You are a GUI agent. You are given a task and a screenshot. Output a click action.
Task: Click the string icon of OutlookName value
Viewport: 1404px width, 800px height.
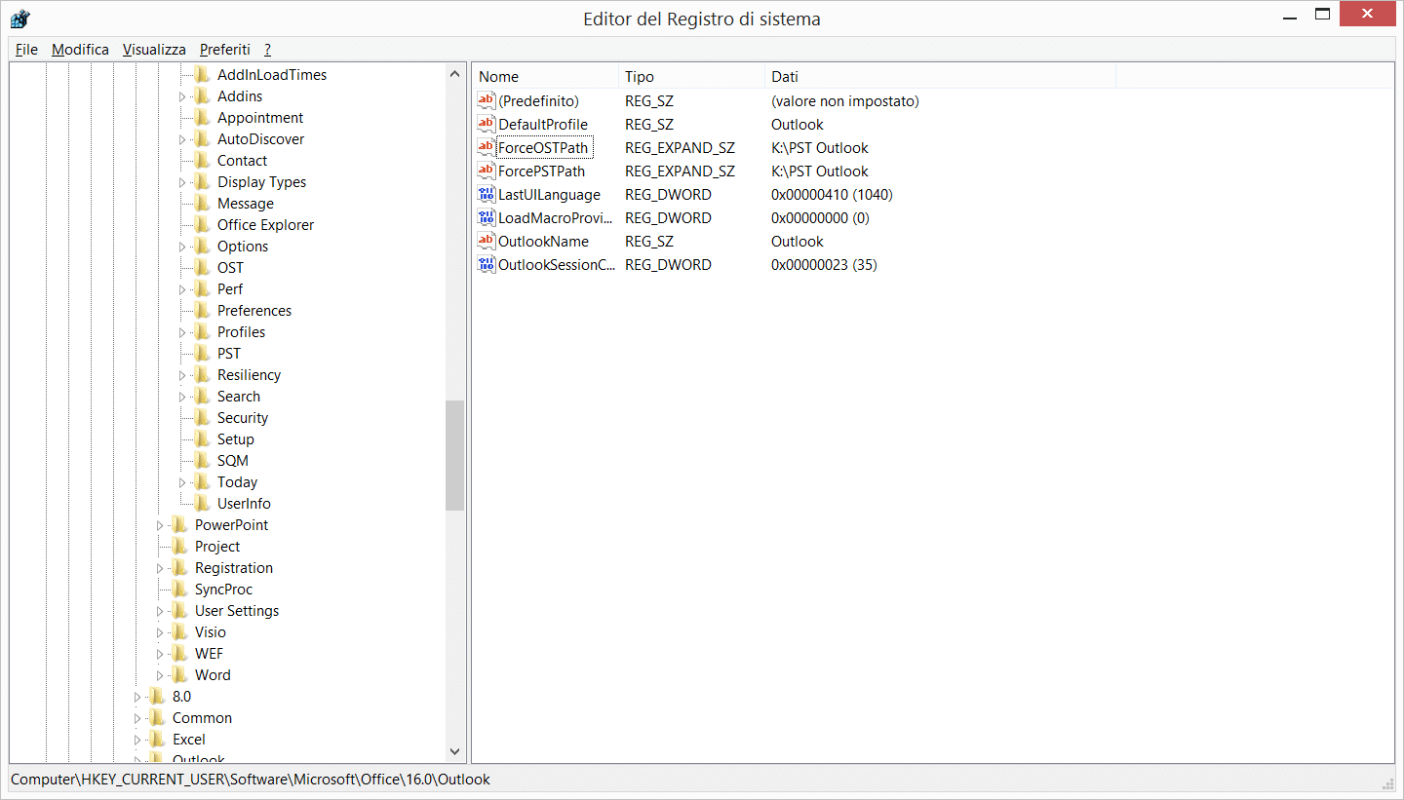click(x=487, y=241)
